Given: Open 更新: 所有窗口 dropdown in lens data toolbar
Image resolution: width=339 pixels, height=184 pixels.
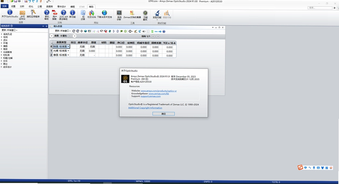Looking at the screenshot, I should click(63, 31).
